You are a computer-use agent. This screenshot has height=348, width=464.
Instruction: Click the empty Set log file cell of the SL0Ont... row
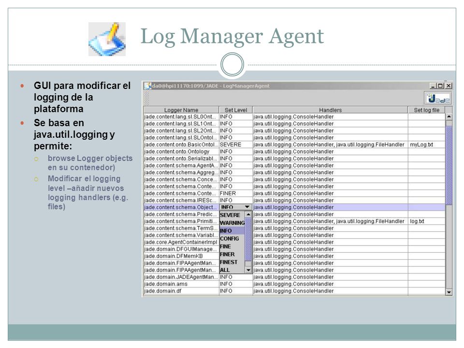(x=426, y=117)
